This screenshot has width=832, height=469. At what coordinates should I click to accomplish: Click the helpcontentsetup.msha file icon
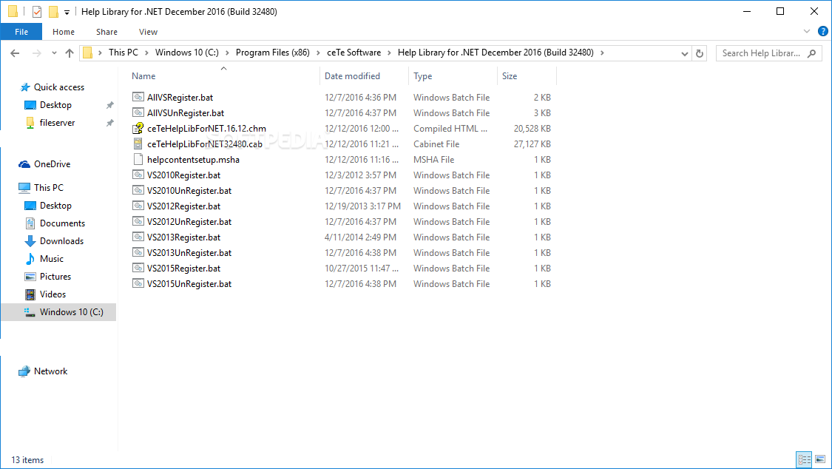[138, 159]
